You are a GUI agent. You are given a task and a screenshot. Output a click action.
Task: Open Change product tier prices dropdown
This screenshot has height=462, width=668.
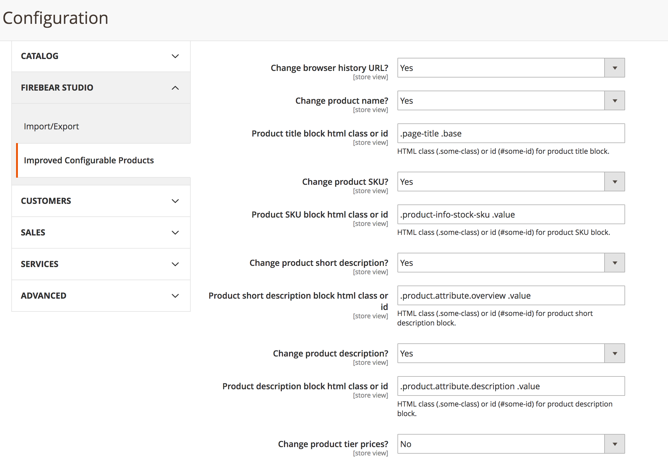click(x=511, y=444)
